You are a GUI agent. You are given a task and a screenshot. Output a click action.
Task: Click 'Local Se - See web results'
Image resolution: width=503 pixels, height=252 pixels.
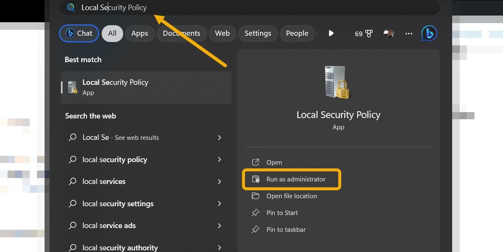tap(121, 137)
